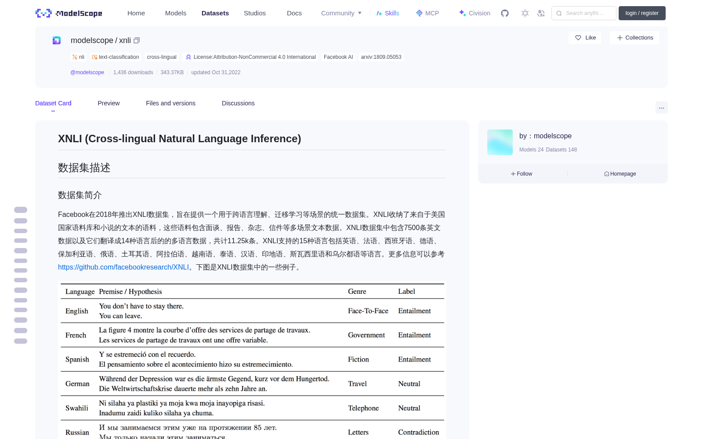The width and height of the screenshot is (703, 439).
Task: Click the 'updated Oct 31,2022' text
Action: (x=216, y=72)
